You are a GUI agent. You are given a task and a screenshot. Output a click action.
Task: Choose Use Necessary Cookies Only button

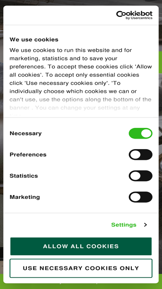click(x=81, y=268)
